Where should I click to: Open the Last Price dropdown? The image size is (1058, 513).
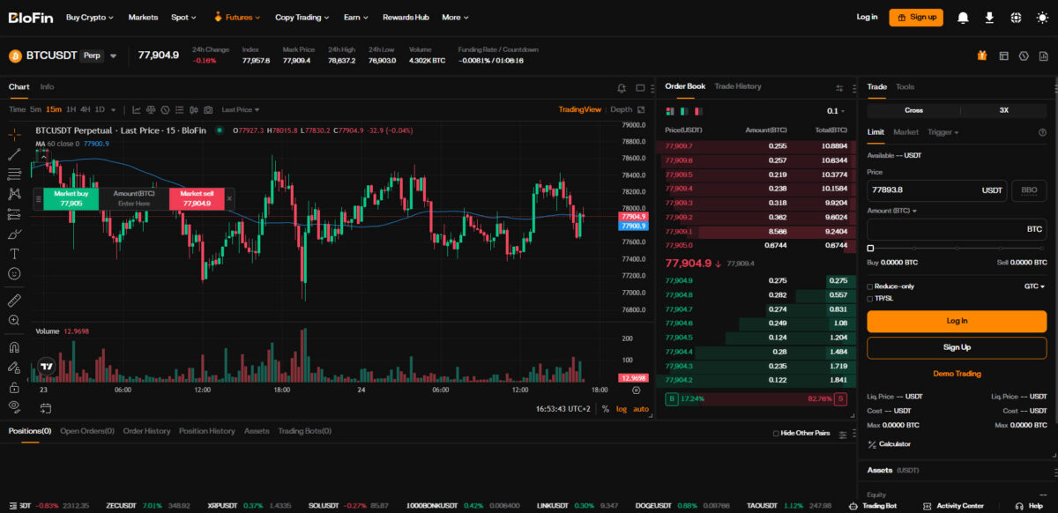tap(241, 110)
